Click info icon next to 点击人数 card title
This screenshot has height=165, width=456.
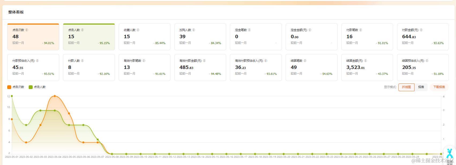click(83, 30)
